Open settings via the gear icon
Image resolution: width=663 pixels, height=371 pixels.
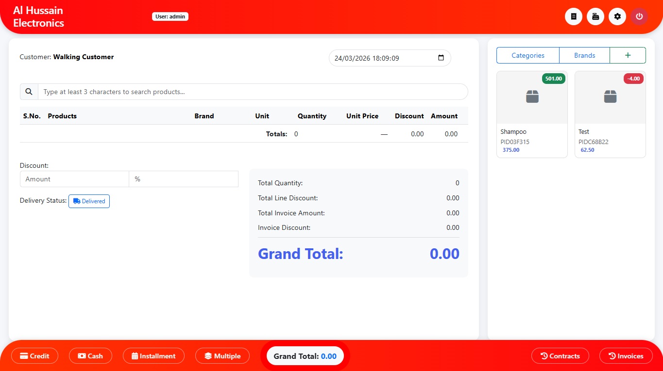(x=617, y=16)
